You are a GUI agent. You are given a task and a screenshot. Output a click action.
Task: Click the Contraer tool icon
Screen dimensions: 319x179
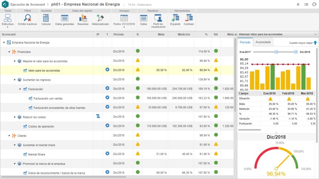coord(189,18)
